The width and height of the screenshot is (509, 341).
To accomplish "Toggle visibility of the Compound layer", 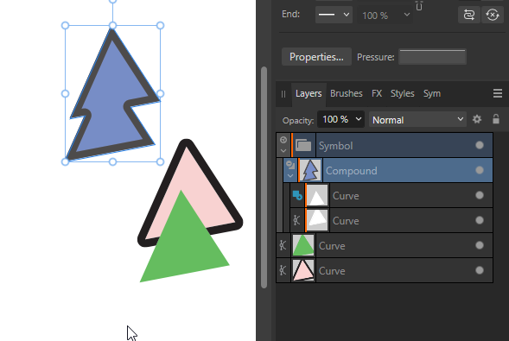I will [x=480, y=170].
